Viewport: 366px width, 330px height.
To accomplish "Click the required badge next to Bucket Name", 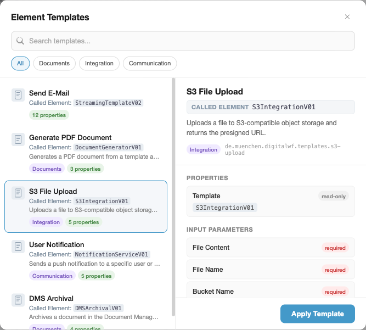I will tap(335, 292).
